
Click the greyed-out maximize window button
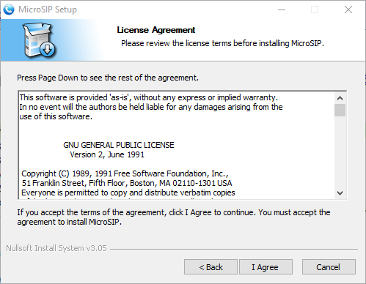(315, 10)
